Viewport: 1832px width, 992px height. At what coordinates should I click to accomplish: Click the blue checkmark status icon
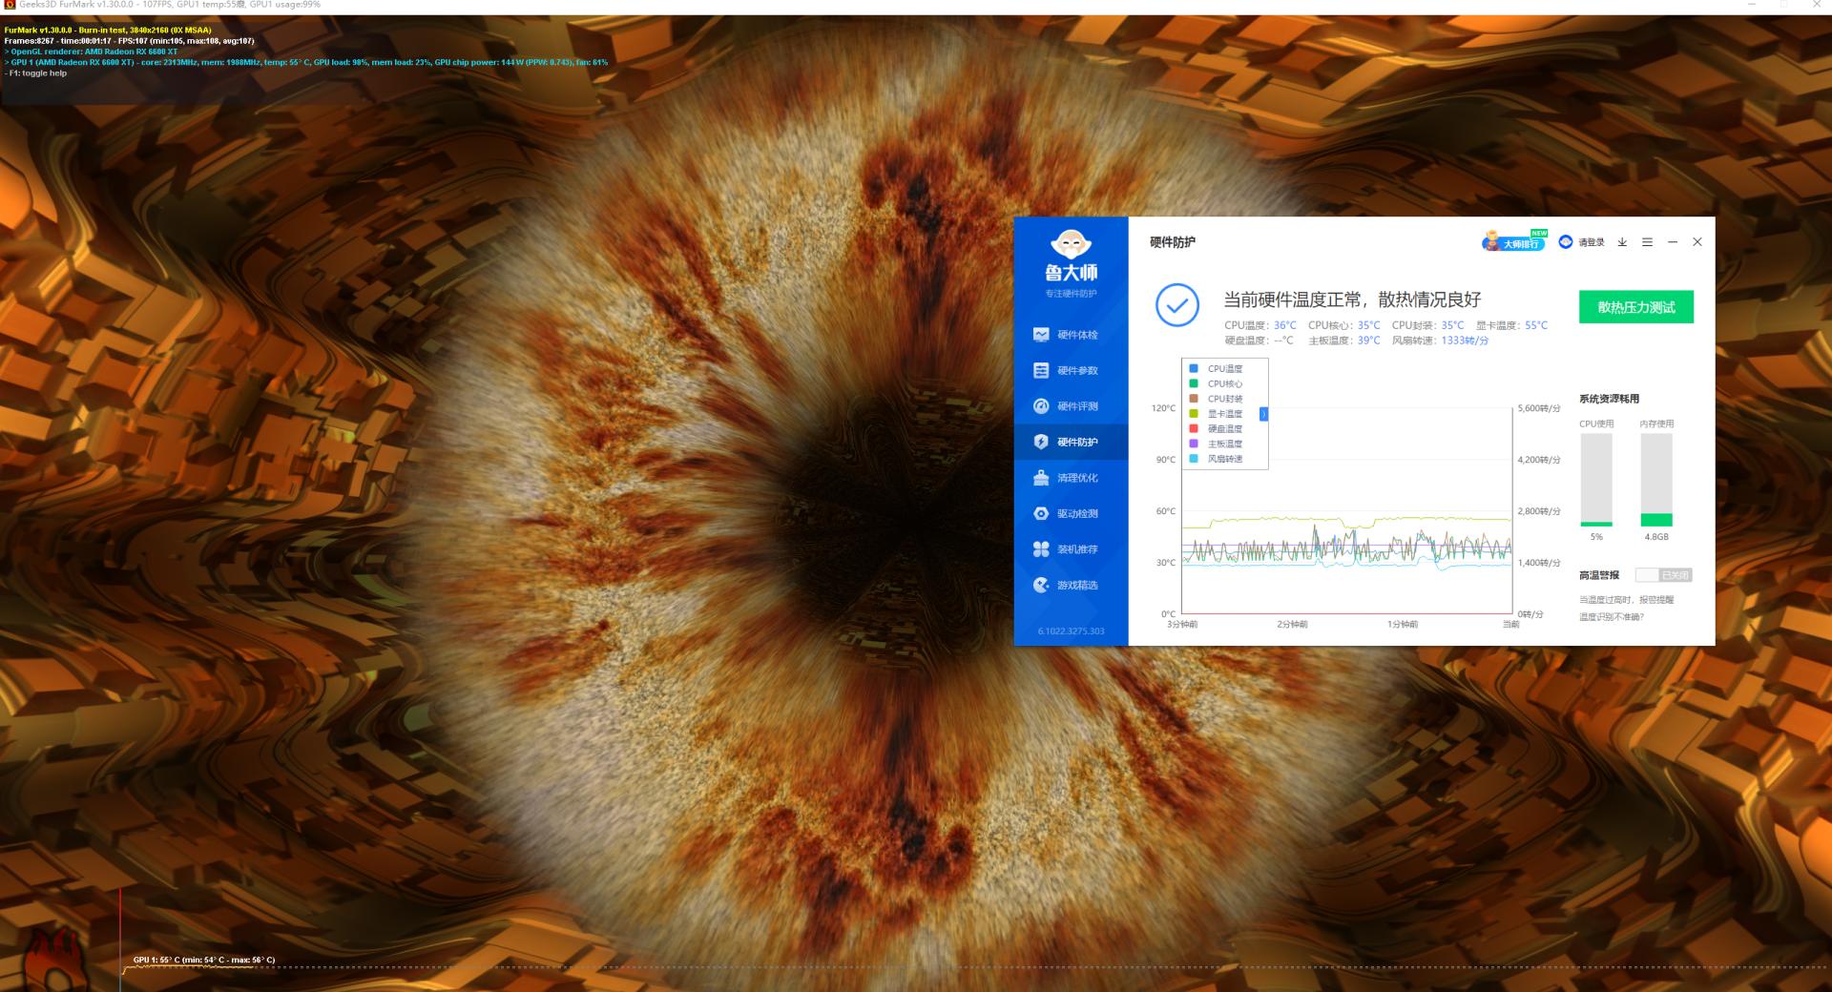[1177, 305]
